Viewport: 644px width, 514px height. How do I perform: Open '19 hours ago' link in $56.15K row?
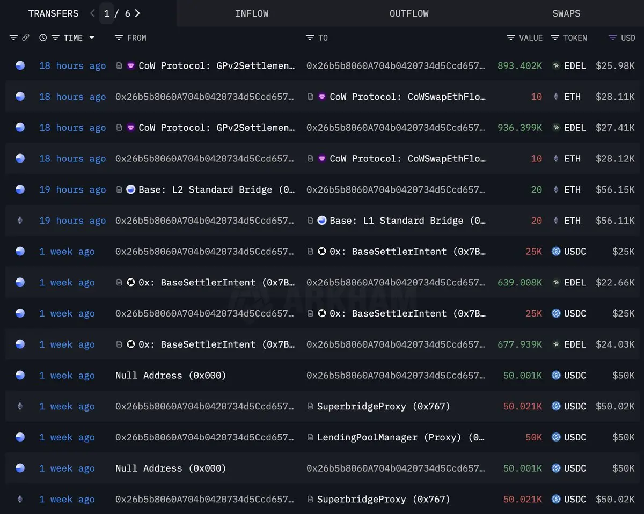coord(72,189)
